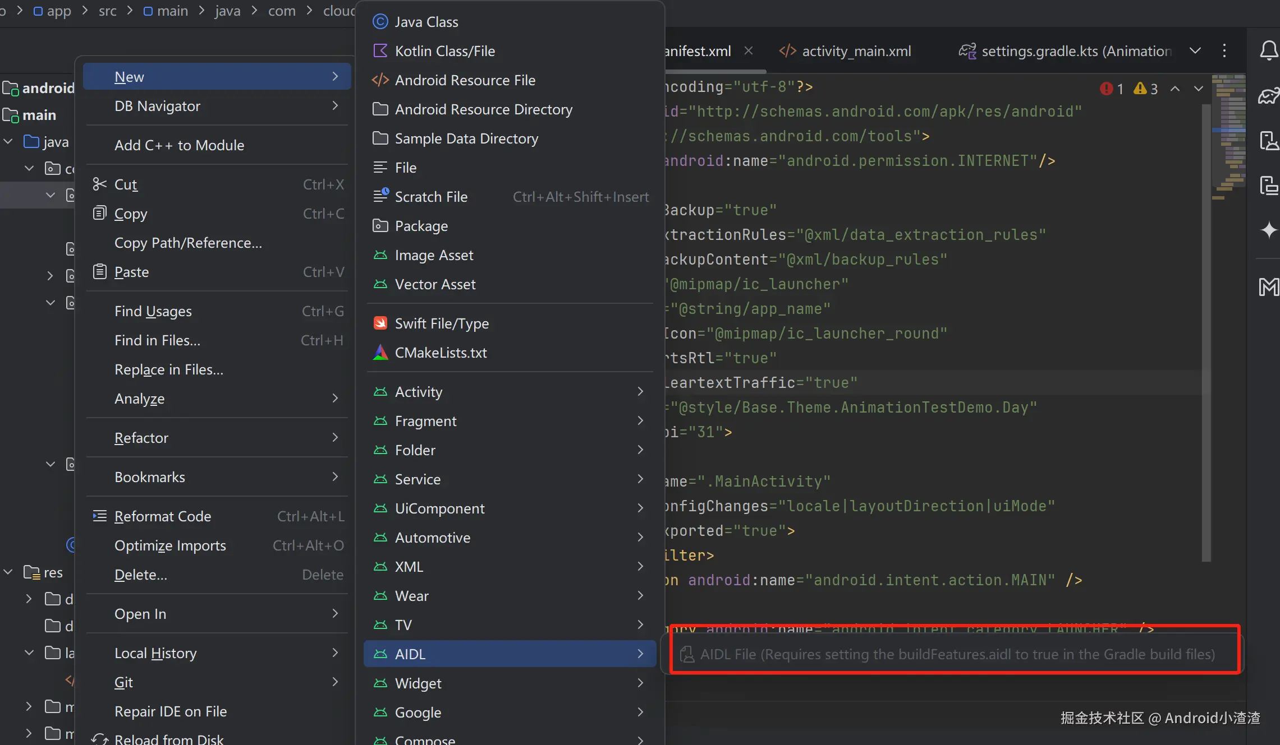Viewport: 1280px width, 745px height.
Task: Click the red error indicator icon
Action: [x=1106, y=89]
